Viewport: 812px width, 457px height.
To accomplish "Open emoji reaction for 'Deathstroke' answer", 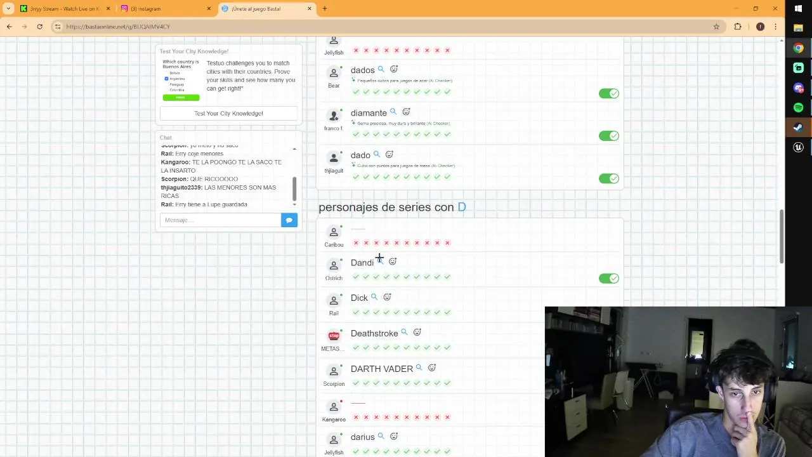I will coord(417,333).
